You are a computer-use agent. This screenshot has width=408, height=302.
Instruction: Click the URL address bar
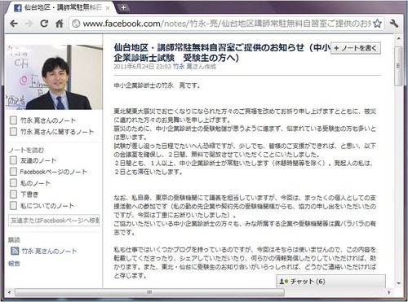(227, 24)
